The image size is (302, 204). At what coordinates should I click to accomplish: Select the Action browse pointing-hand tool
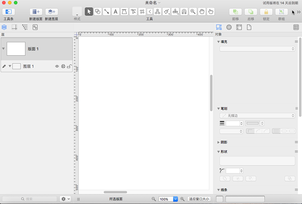coord(211,12)
